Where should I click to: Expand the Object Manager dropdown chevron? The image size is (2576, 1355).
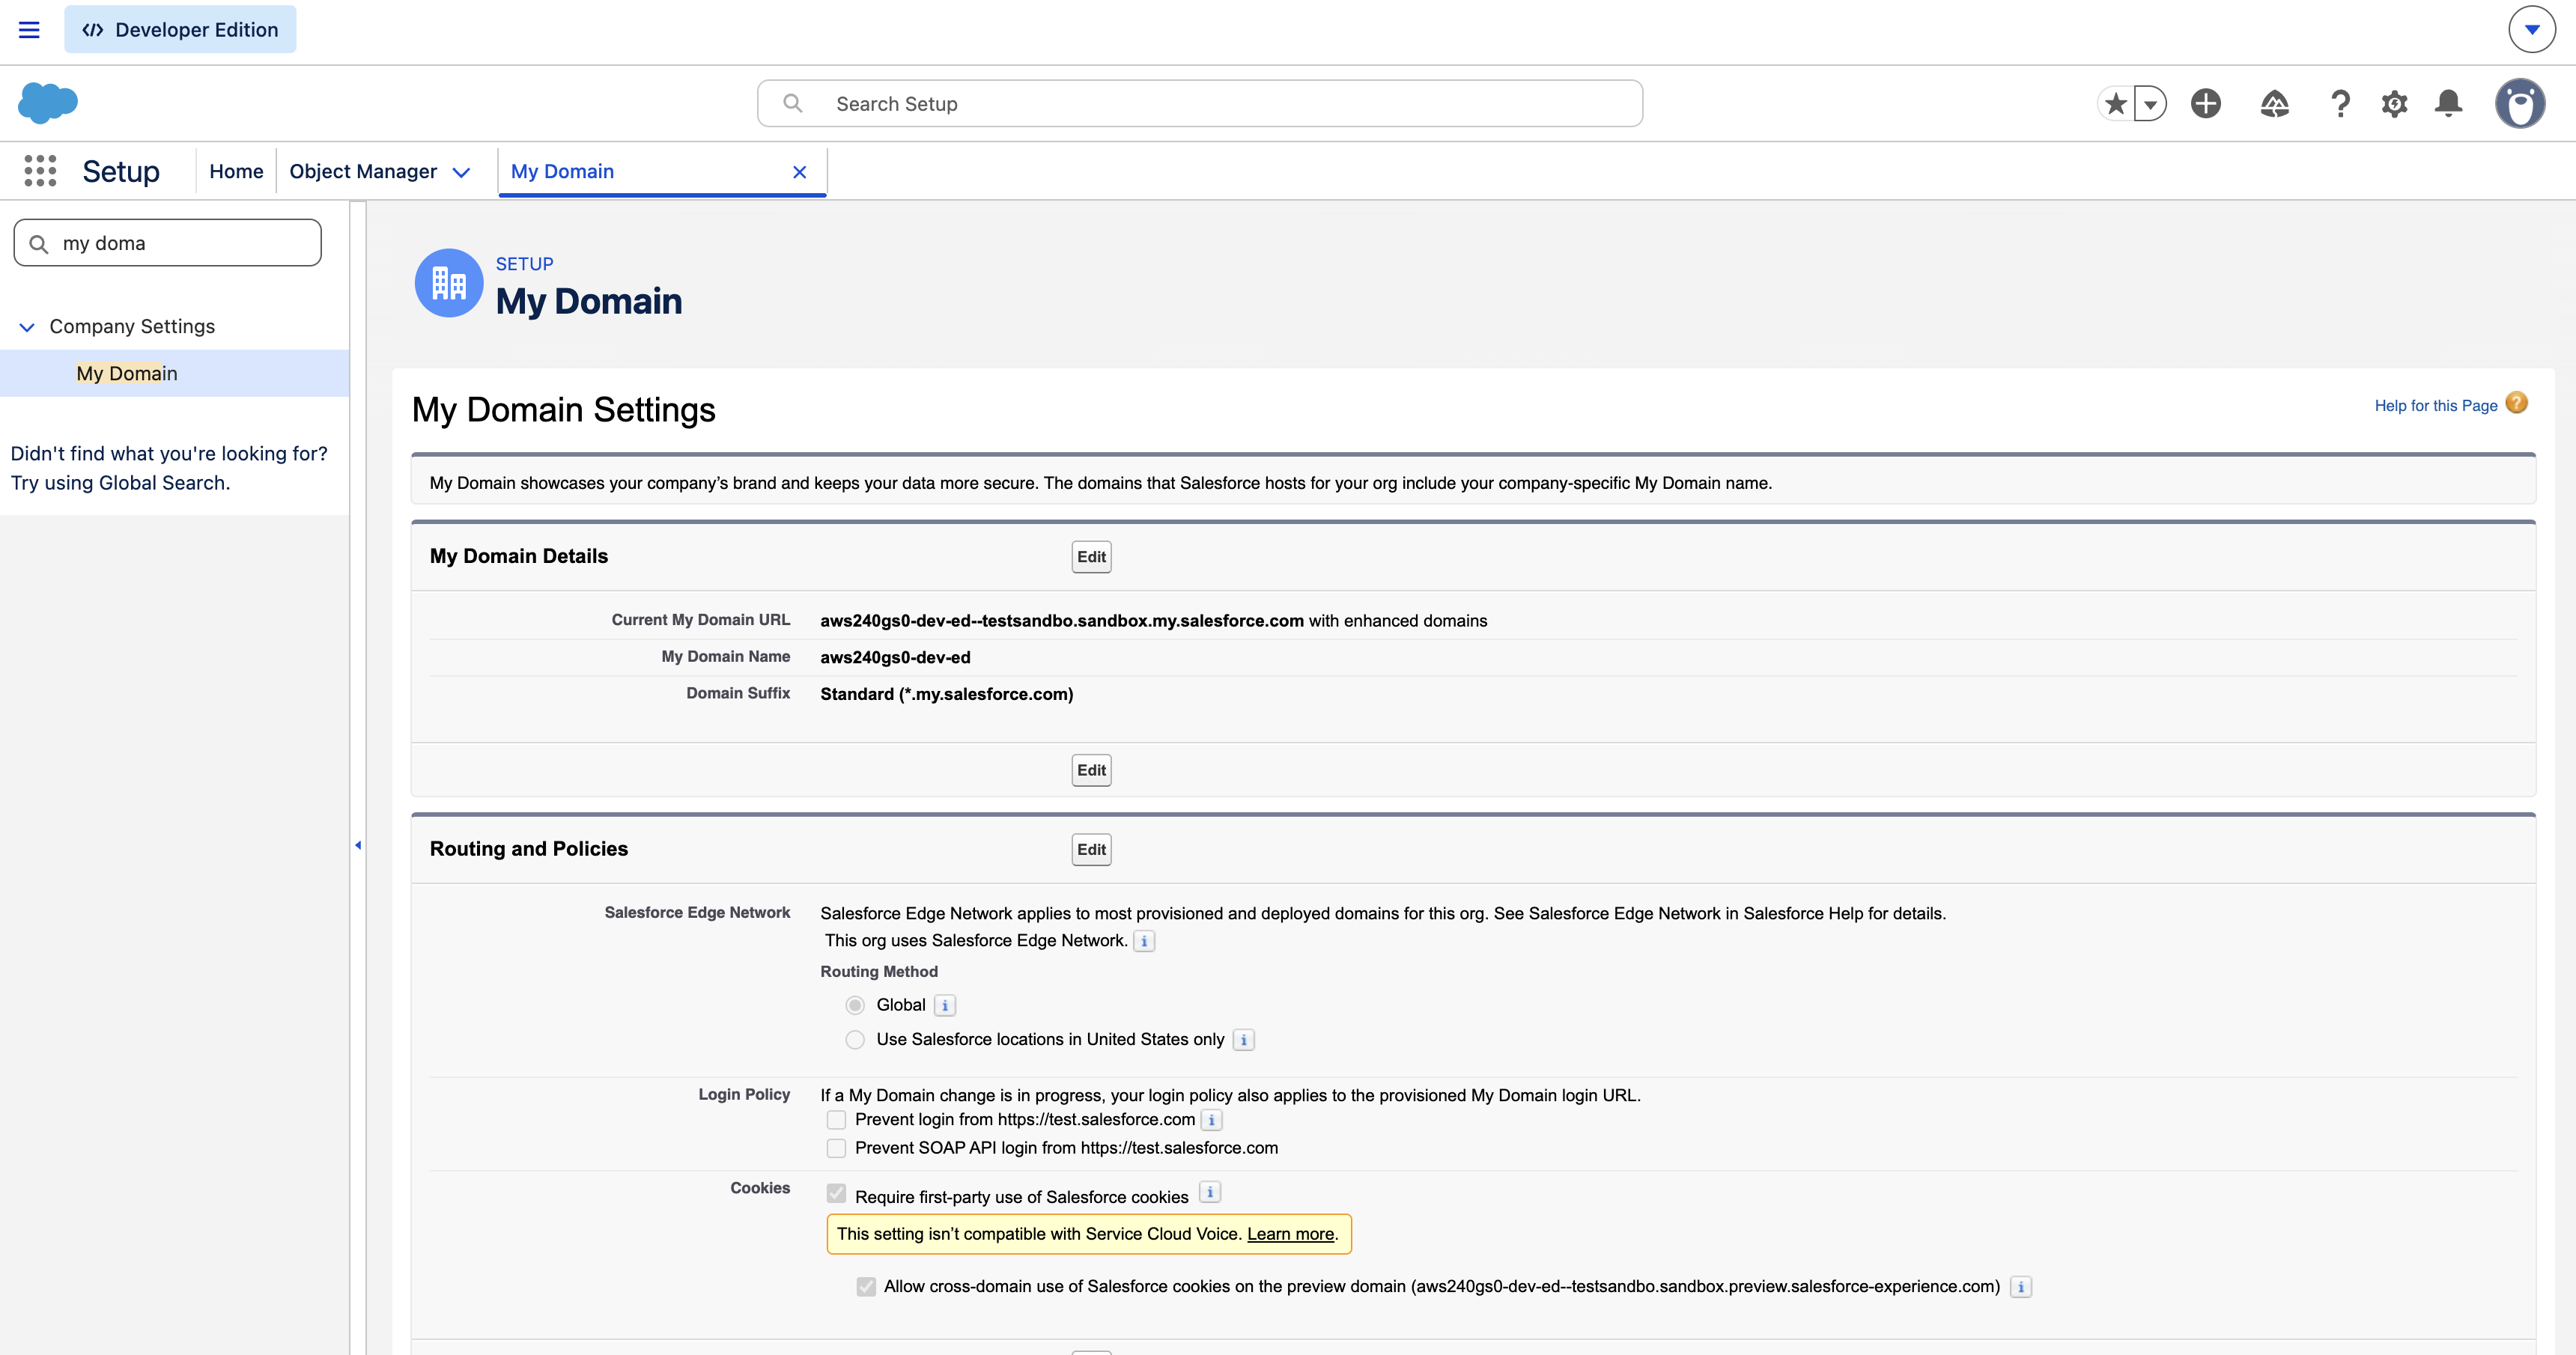coord(461,172)
